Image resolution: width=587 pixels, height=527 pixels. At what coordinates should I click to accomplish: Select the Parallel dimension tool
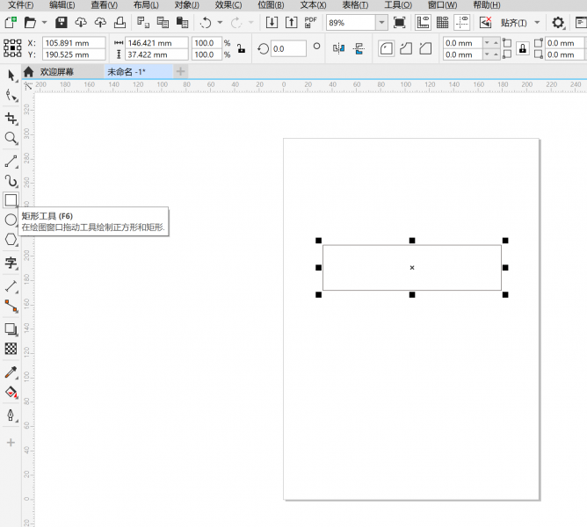[11, 286]
